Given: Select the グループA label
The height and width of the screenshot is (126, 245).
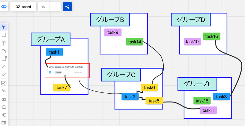Looking at the screenshot, I should click(51, 39).
